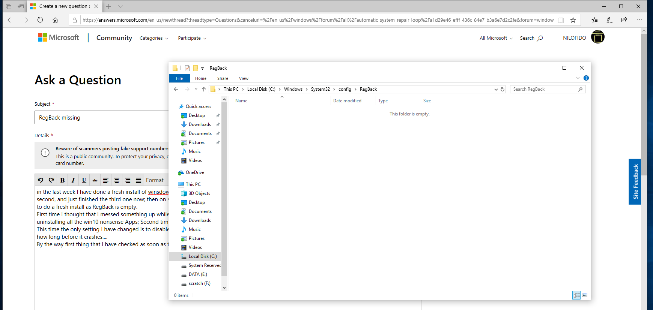Click the editor redo icon
653x310 pixels.
51,180
